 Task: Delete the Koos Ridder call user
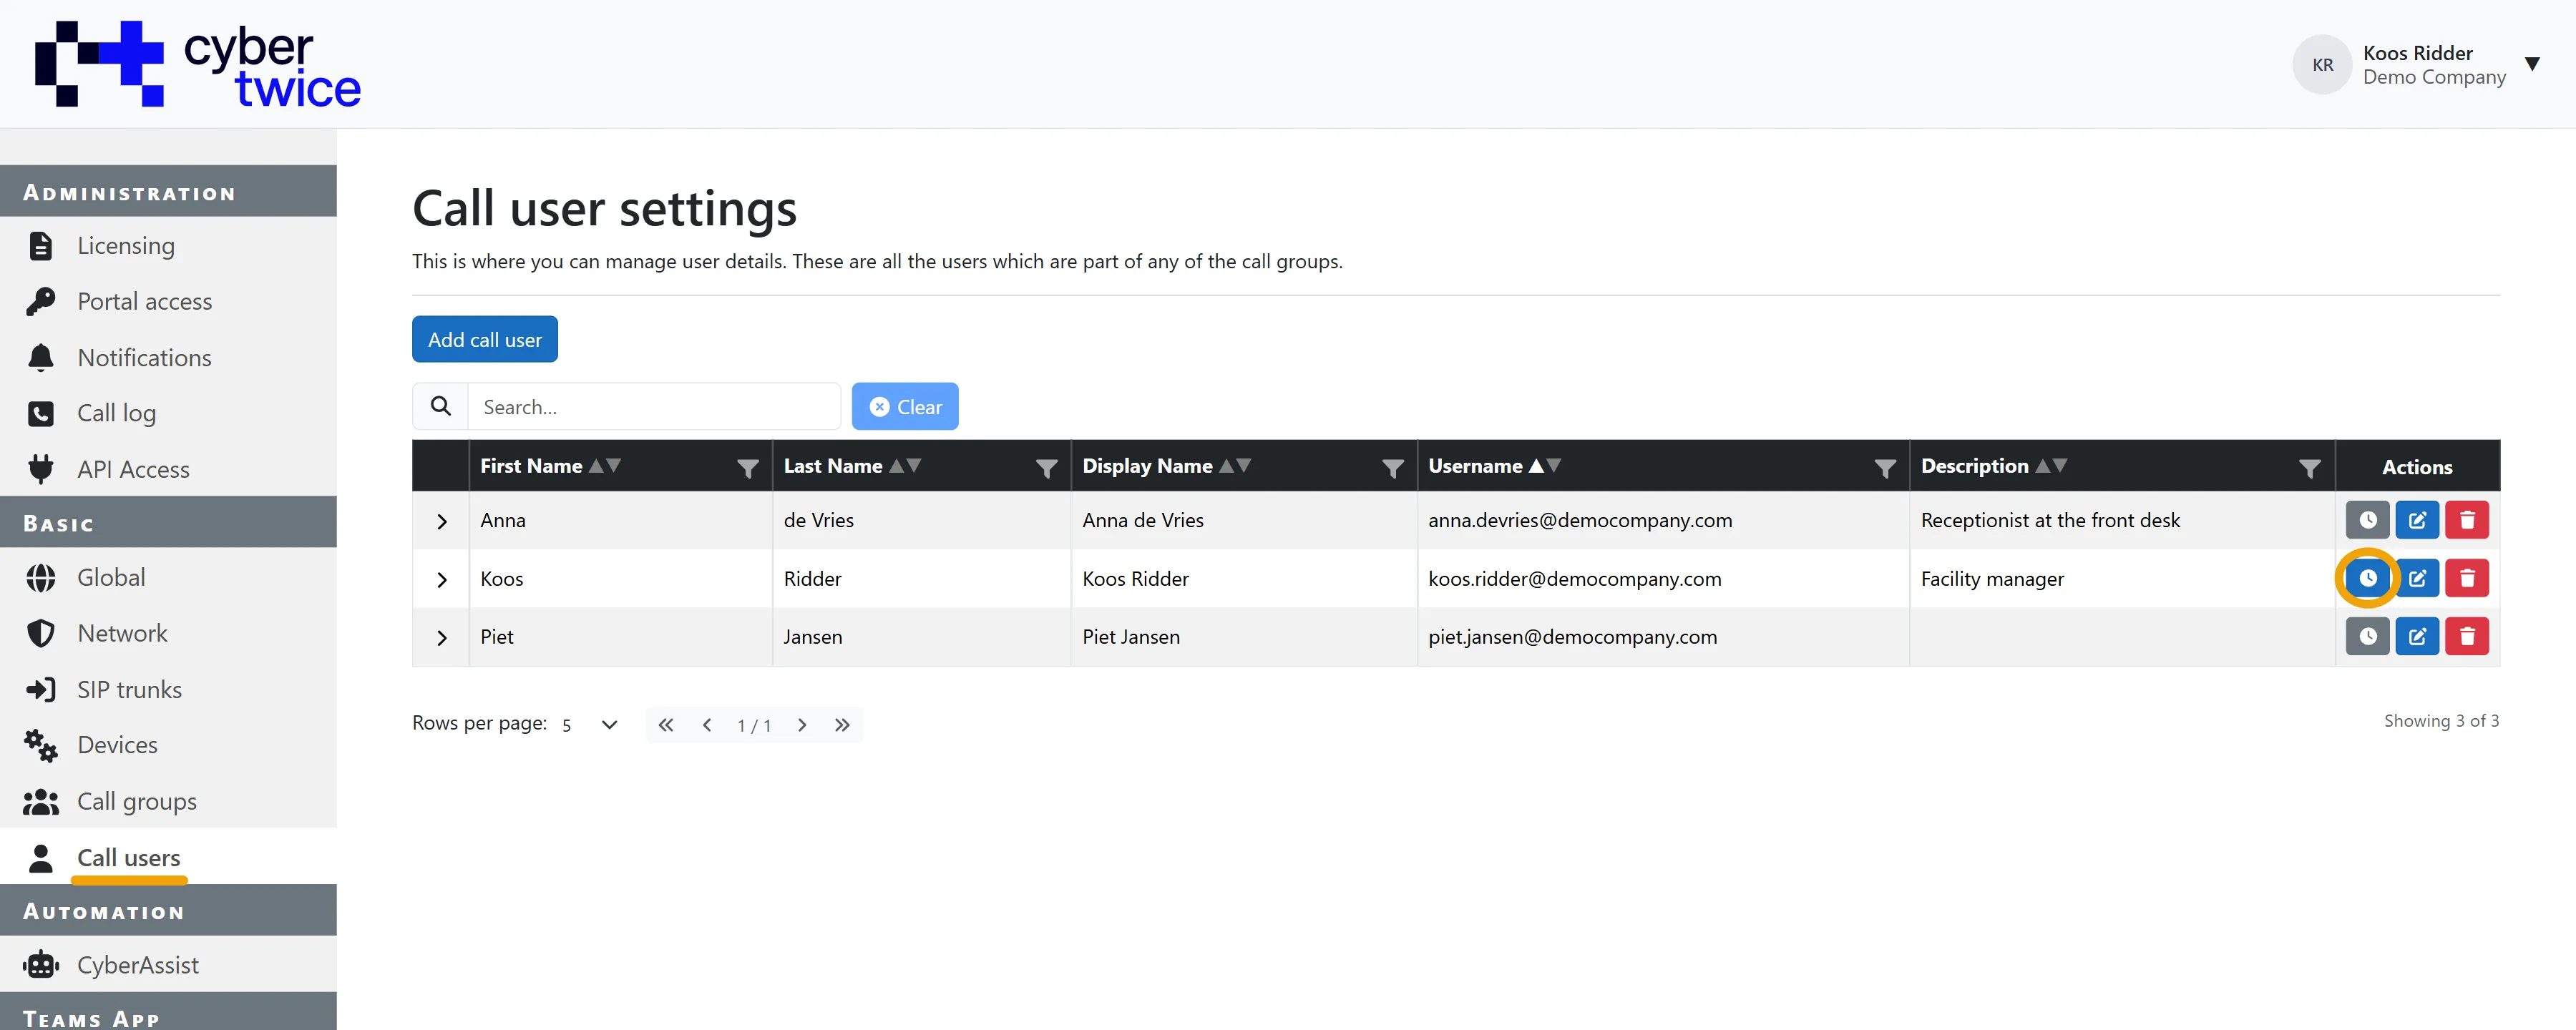click(x=2467, y=578)
